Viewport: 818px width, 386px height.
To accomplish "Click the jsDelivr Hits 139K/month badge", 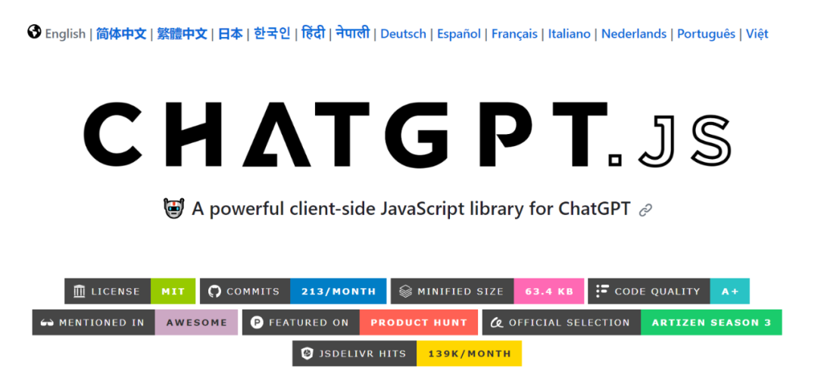I will (x=407, y=353).
